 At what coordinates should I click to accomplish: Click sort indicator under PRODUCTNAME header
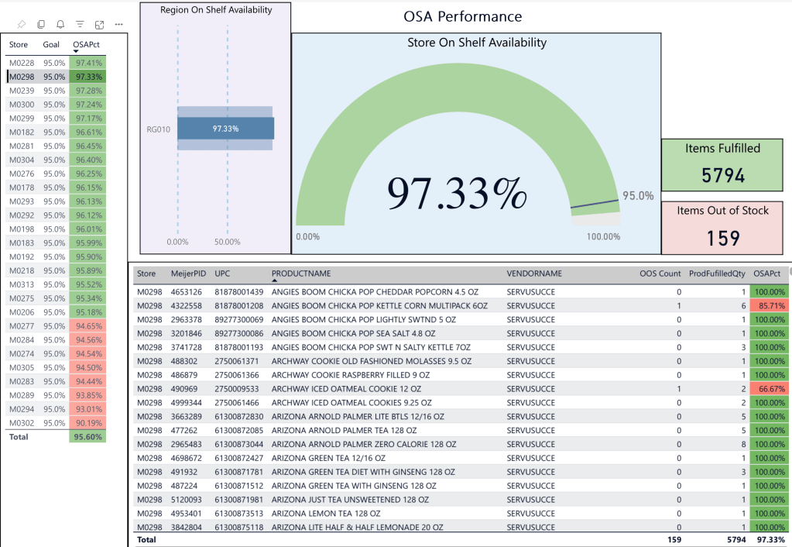274,280
